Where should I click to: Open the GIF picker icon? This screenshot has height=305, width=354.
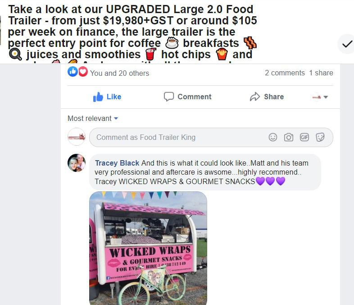[304, 137]
